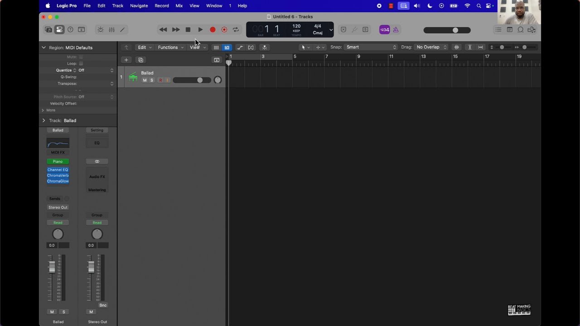Open the Drag No Overlap dropdown
This screenshot has height=326, width=580.
431,47
